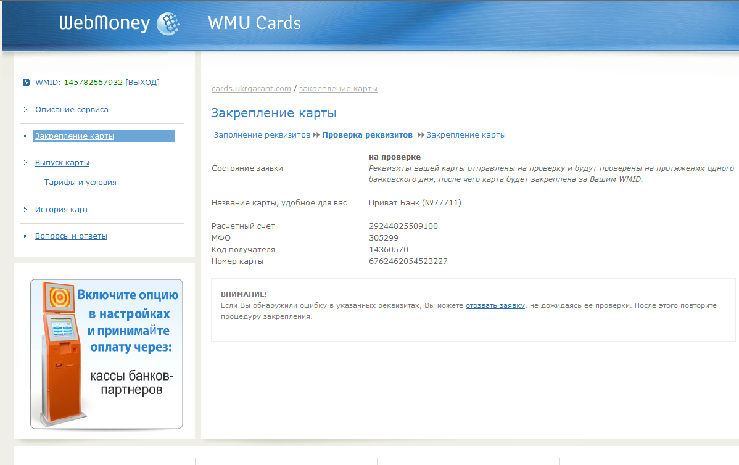The image size is (739, 465).
Task: Click the МФО value 305299
Action: [x=384, y=238]
